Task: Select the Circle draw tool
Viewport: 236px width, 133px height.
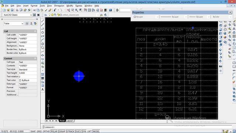Action: pyautogui.click(x=43, y=44)
